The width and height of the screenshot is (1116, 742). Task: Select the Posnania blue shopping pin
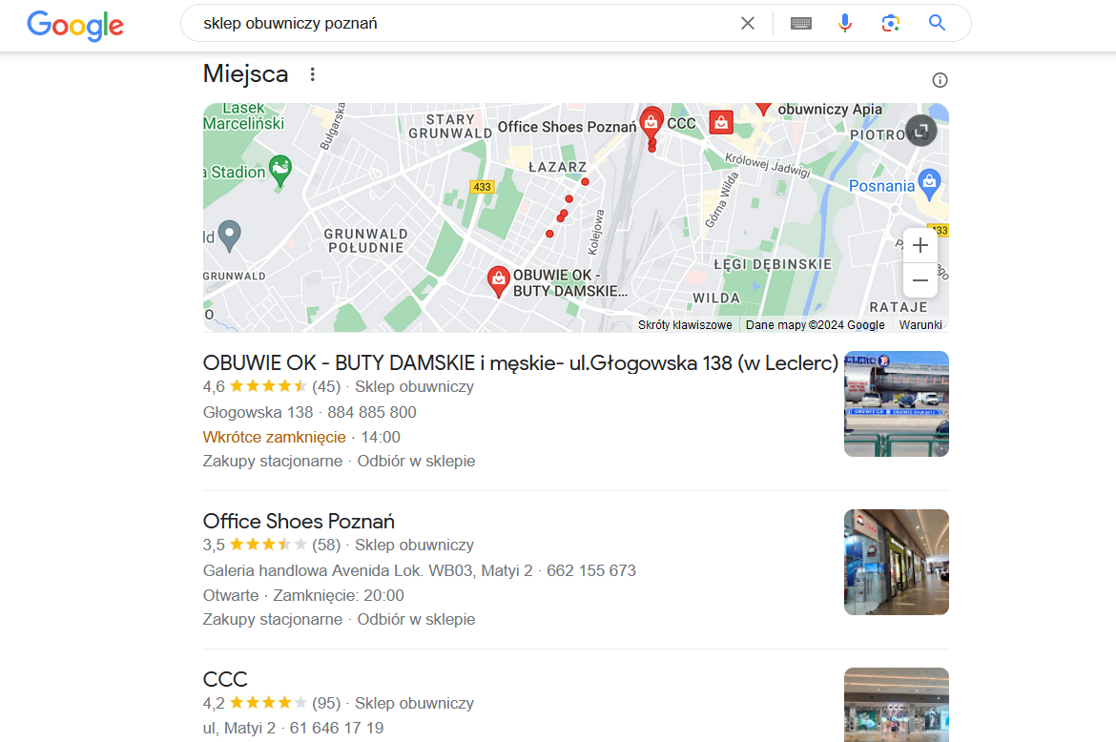tap(929, 183)
